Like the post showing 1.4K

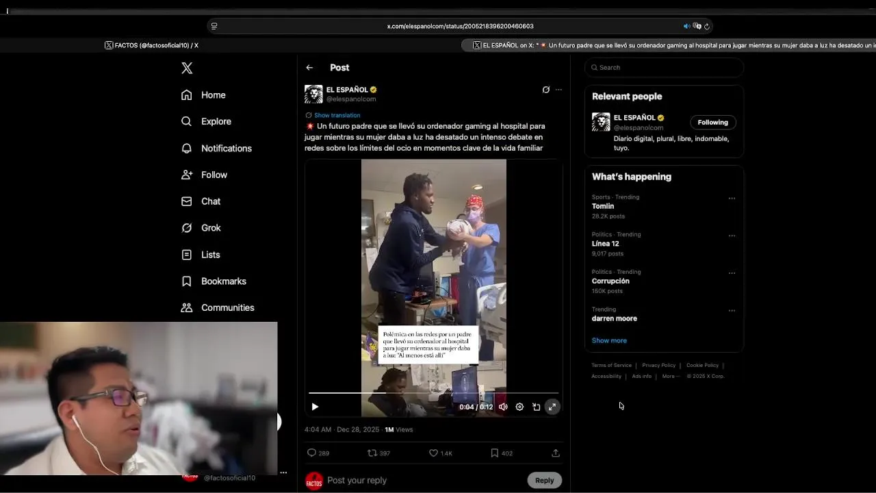coord(433,453)
